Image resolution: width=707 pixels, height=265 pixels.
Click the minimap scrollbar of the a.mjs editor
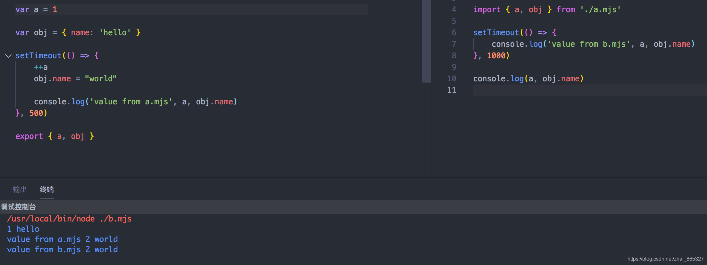(426, 41)
